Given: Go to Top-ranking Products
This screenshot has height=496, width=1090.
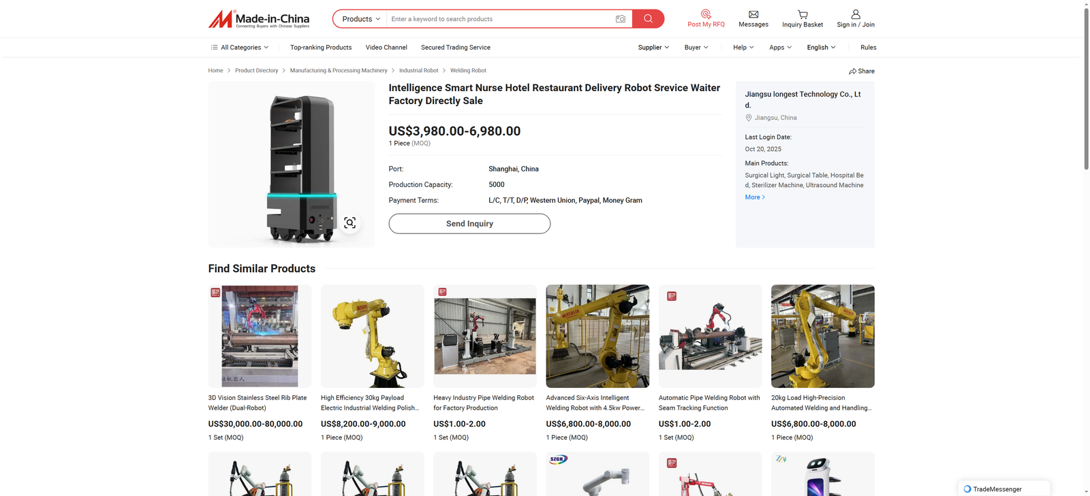Looking at the screenshot, I should pos(321,48).
